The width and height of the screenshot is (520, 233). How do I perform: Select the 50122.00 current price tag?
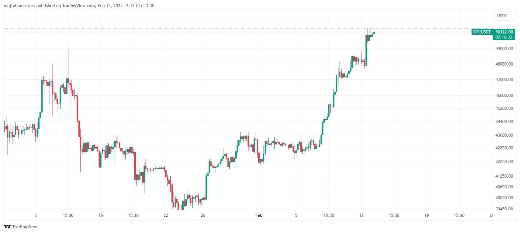tap(504, 32)
